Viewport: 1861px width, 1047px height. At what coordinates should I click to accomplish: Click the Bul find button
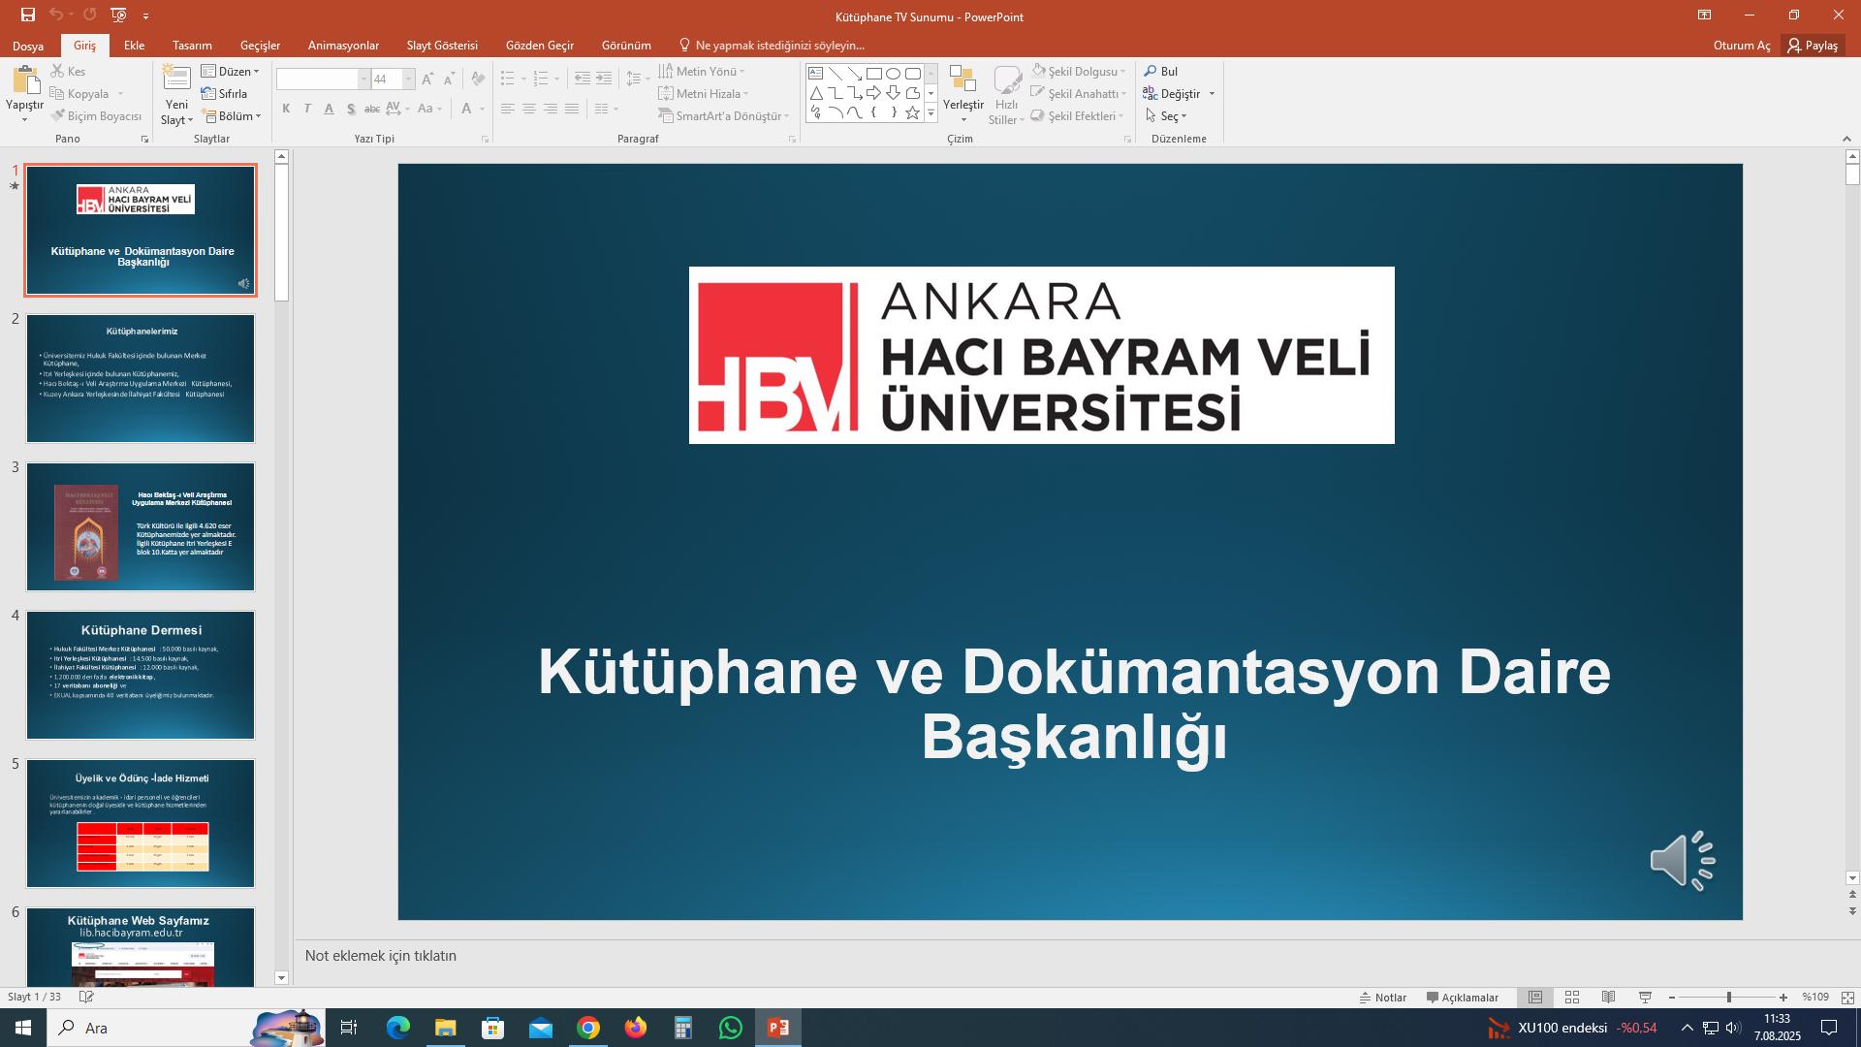[x=1161, y=71]
